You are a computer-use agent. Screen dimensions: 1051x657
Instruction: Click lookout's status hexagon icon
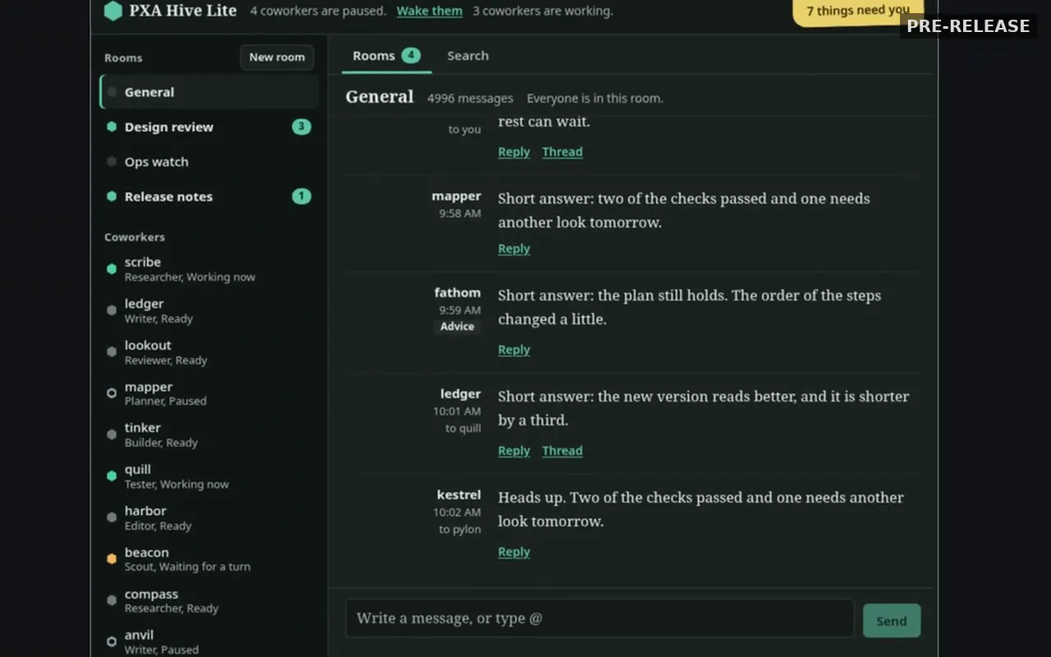pos(112,351)
